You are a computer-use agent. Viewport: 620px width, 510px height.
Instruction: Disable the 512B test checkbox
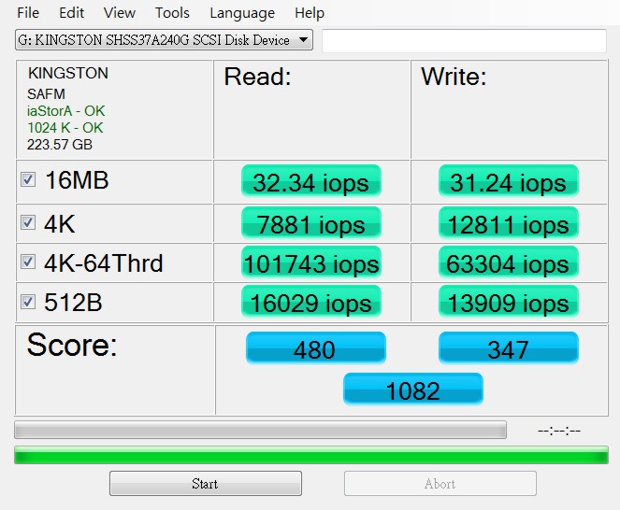tap(28, 302)
